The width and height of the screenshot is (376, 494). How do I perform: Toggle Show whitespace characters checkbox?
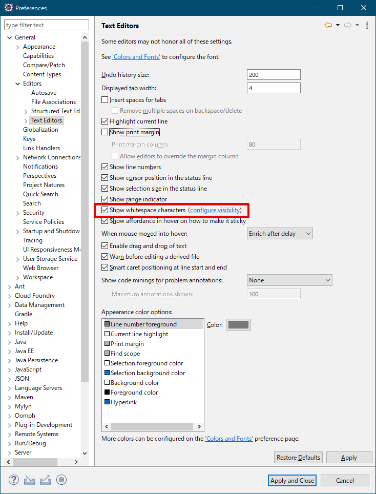click(x=105, y=210)
